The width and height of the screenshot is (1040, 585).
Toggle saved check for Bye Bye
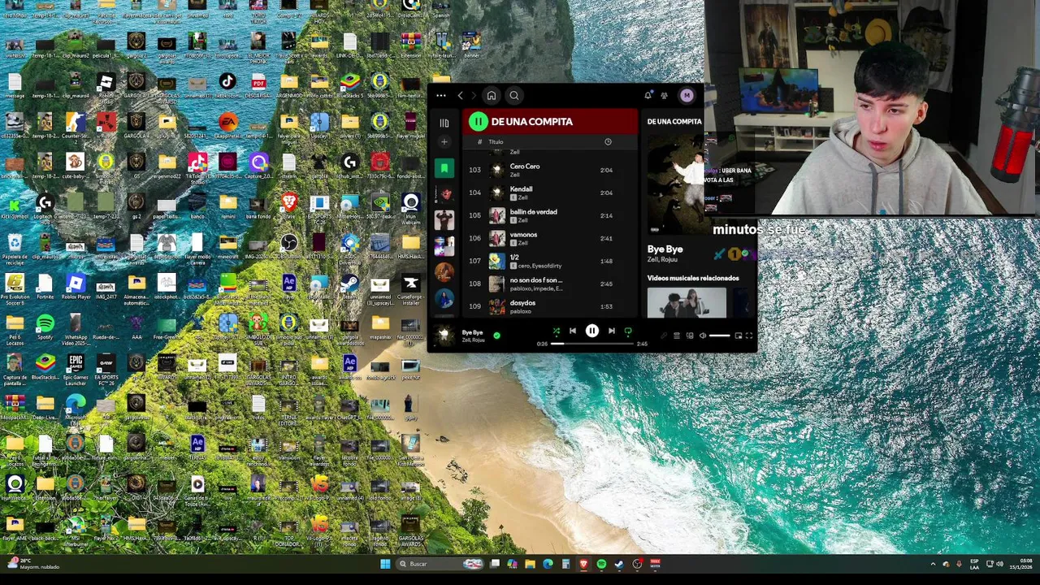coord(496,335)
